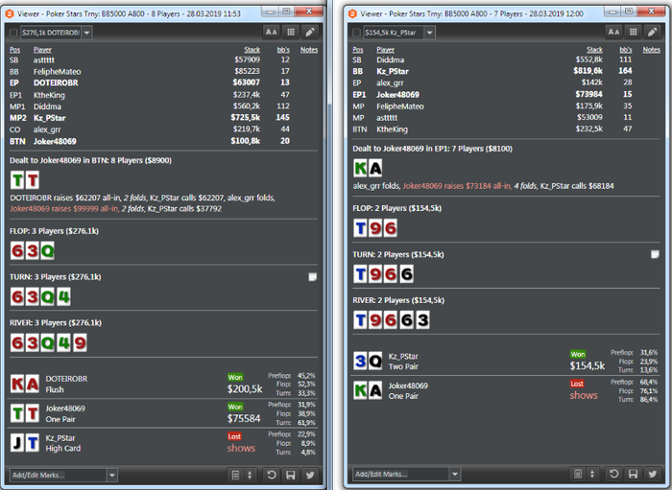Image resolution: width=672 pixels, height=490 pixels.
Task: Click bb's column header in right viewer
Action: click(x=626, y=50)
